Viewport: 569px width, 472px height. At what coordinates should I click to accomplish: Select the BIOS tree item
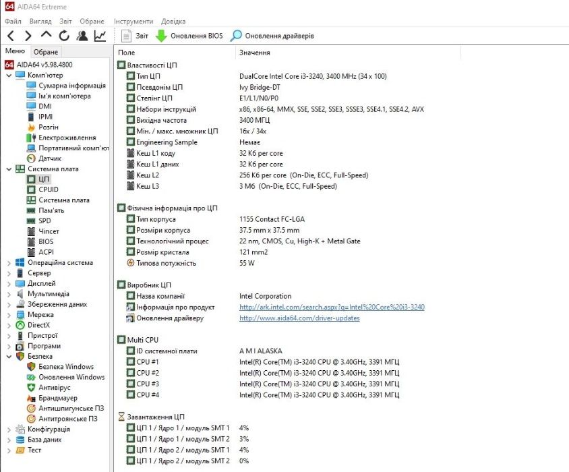[40, 242]
